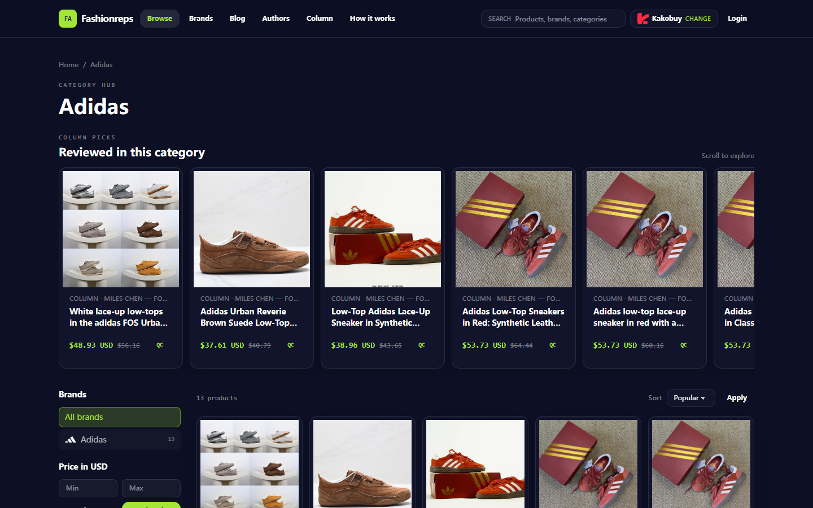
Task: Open Adidas Urban Reverie Brown Suede review
Action: click(x=249, y=317)
